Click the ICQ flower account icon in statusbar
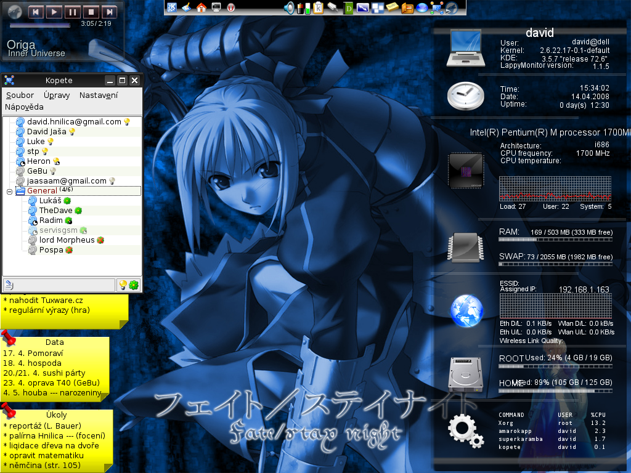 tap(134, 285)
